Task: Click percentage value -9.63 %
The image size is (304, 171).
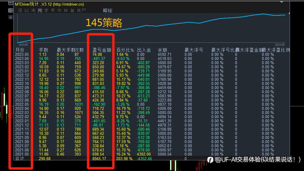Action: click(123, 58)
